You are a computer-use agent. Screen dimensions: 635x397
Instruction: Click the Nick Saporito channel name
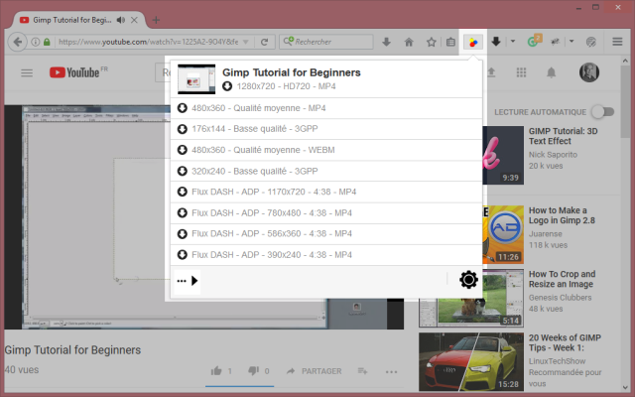[553, 155]
